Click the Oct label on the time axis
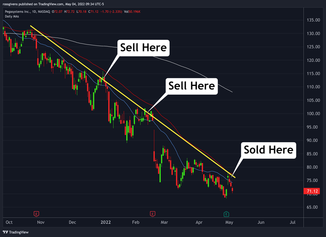The width and height of the screenshot is (326, 237). pos(9,222)
